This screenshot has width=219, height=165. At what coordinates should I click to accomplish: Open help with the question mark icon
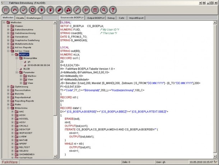tap(113, 9)
